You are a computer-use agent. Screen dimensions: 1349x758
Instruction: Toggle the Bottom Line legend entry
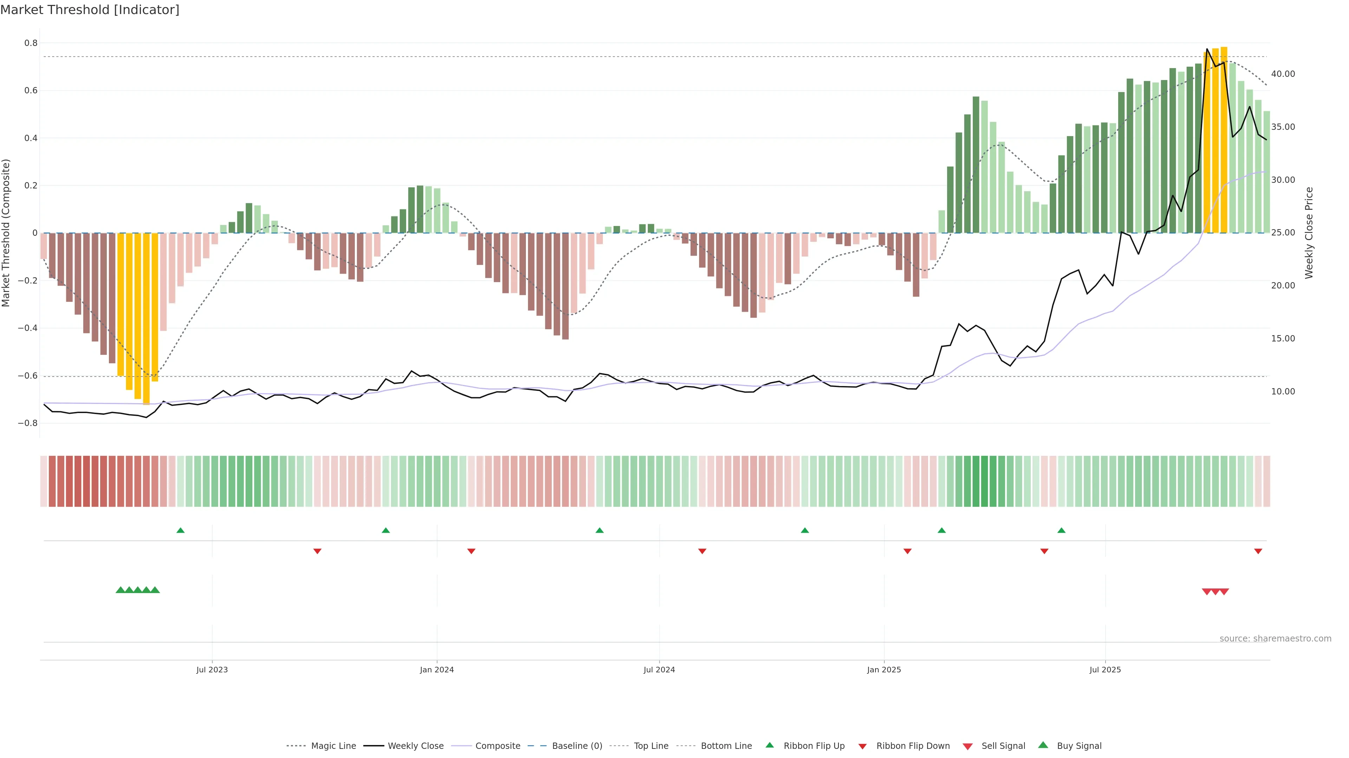726,745
